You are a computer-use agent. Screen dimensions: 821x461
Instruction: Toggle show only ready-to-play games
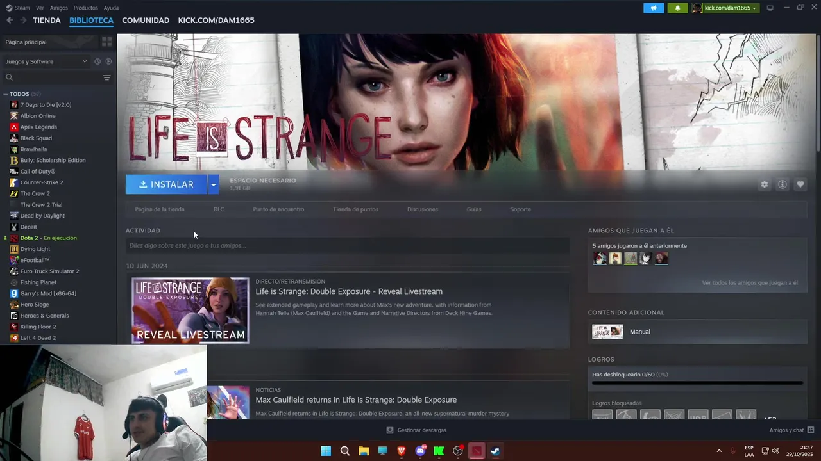click(x=108, y=61)
